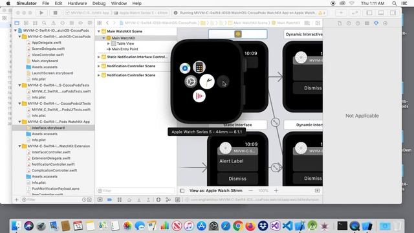
Task: Open the App Store icon on the watch simulator
Action: [185, 68]
